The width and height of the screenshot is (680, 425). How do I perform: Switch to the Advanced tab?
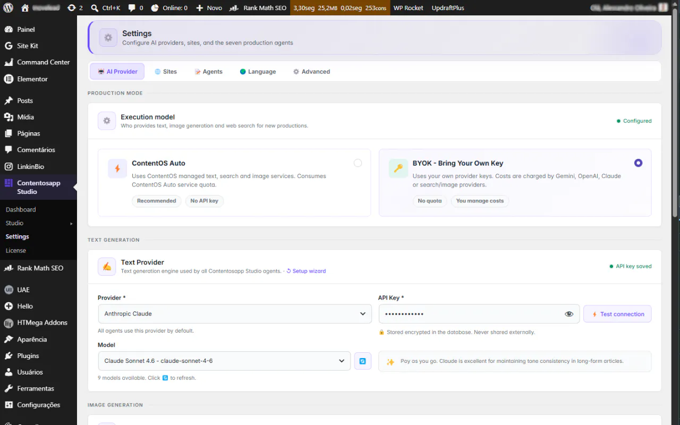pos(311,72)
